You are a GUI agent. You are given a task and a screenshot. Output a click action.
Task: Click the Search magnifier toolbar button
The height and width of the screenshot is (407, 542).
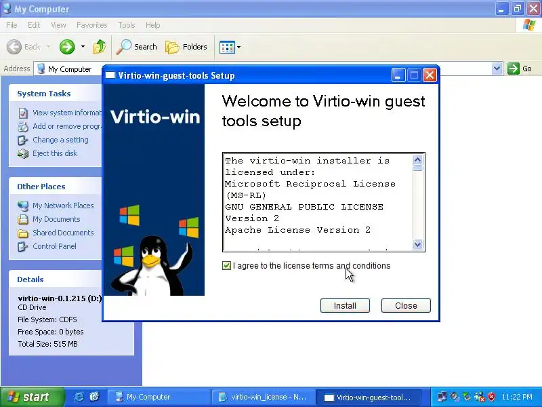click(137, 47)
